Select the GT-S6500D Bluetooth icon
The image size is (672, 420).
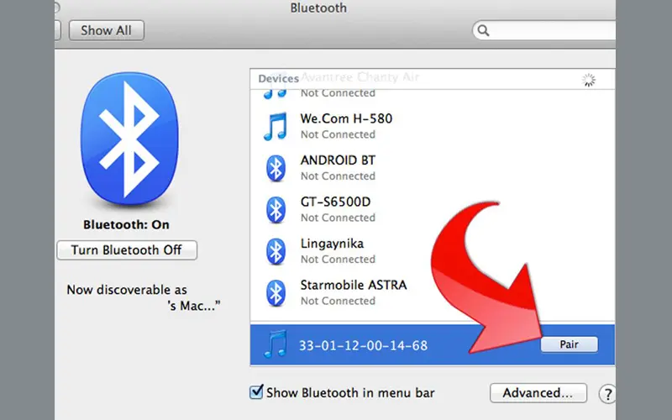point(276,209)
